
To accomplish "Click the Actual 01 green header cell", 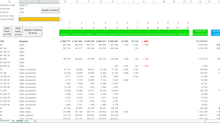I will 65,33.
